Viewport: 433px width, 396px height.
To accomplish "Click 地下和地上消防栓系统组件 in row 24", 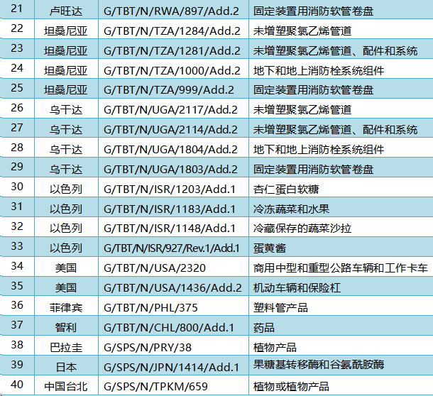I will click(319, 71).
